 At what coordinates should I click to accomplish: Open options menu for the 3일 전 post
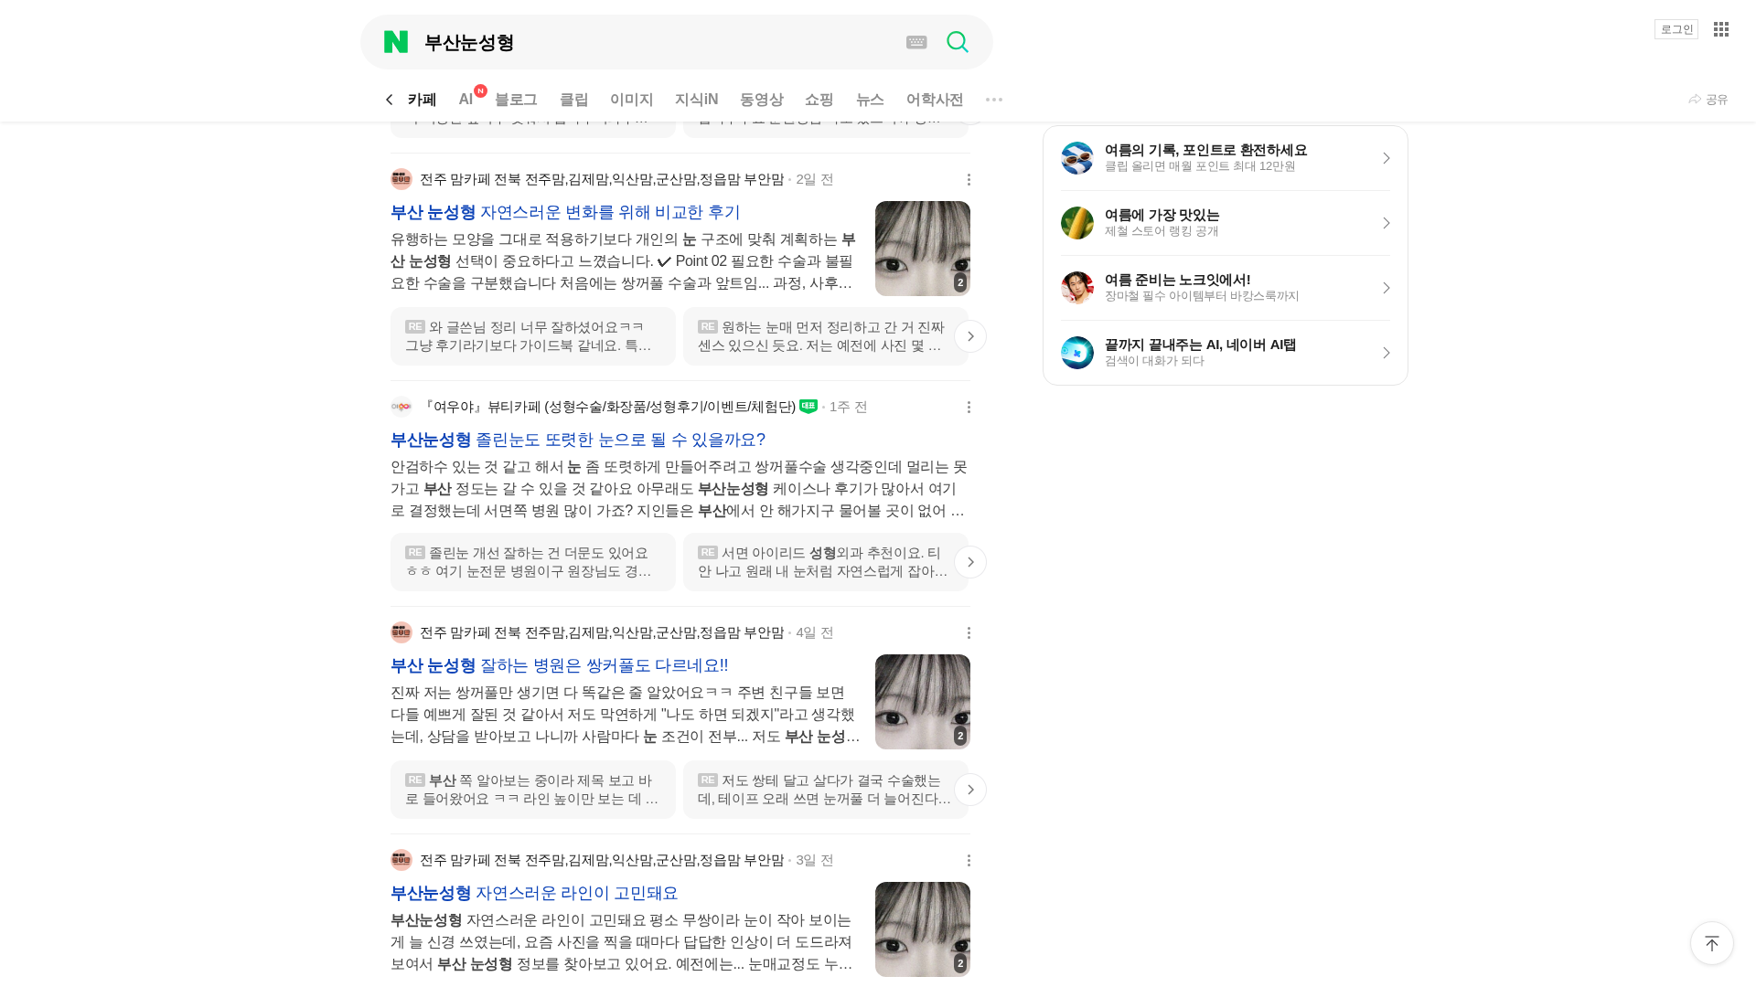(969, 860)
